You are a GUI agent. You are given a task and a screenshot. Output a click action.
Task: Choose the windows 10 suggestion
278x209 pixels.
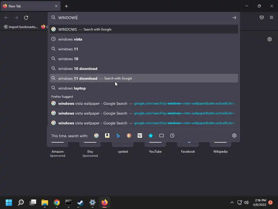tap(144, 59)
